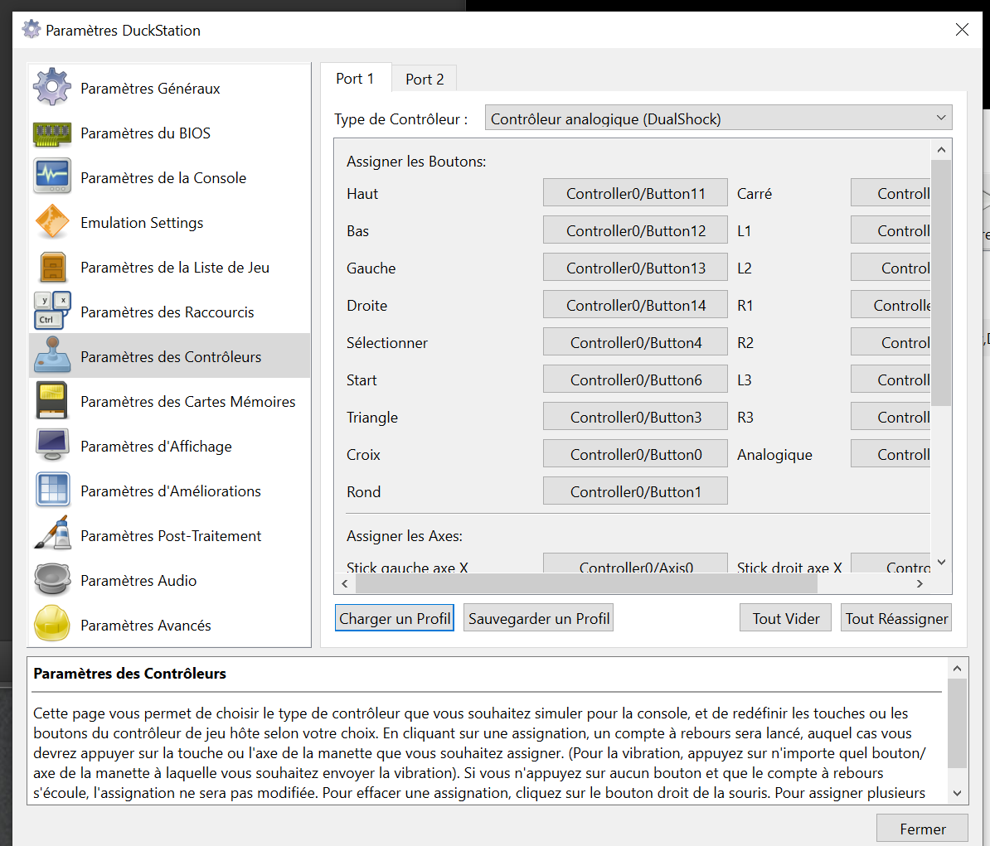Select Paramètres des Cartes Mémoires
990x846 pixels.
(x=169, y=400)
